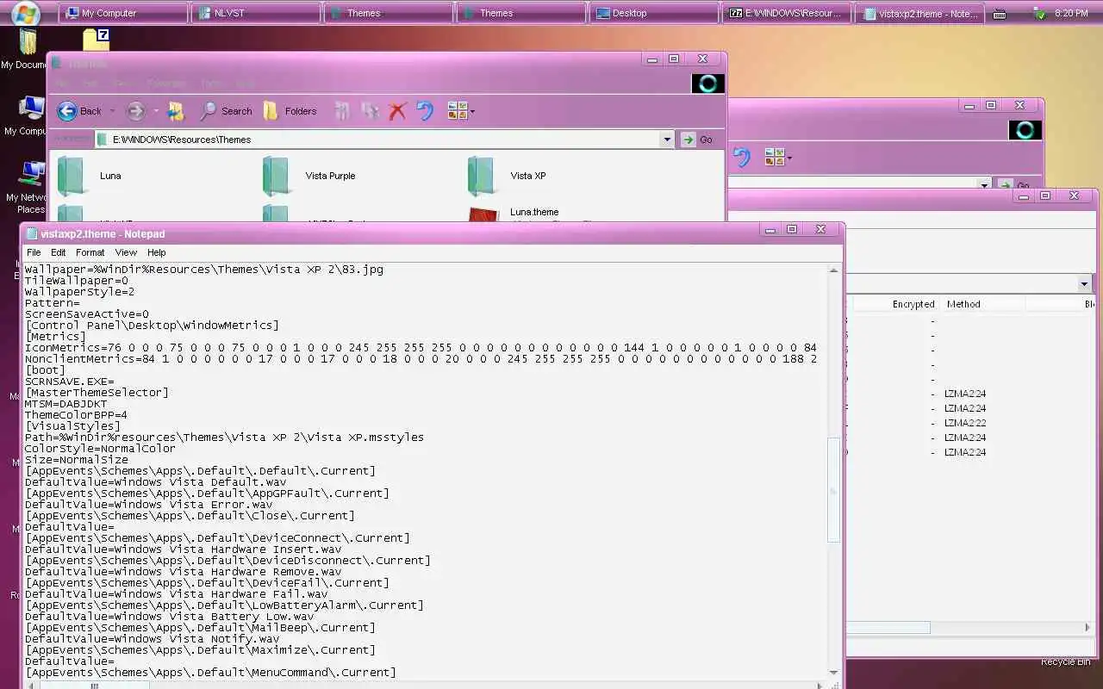1103x689 pixels.
Task: Open address bar dropdown in Themes explorer
Action: [667, 140]
